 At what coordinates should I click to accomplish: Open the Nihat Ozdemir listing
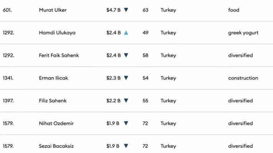56,123
